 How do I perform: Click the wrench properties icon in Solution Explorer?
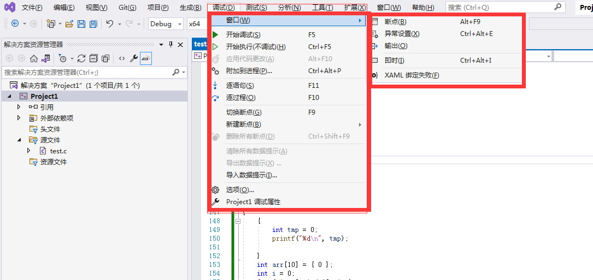click(133, 58)
